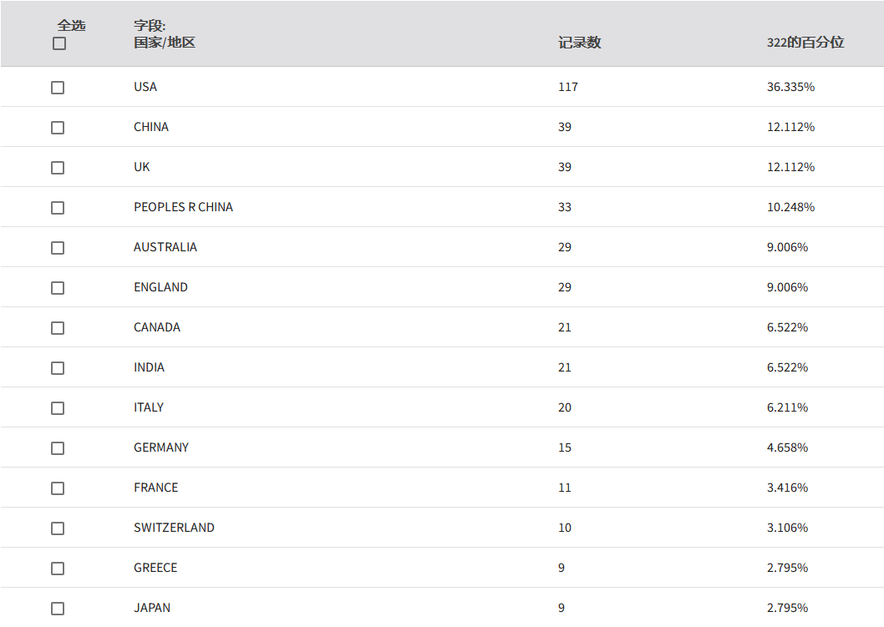Select the AUSTRALIA checkbox
Viewport: 884px width, 627px height.
(x=58, y=247)
